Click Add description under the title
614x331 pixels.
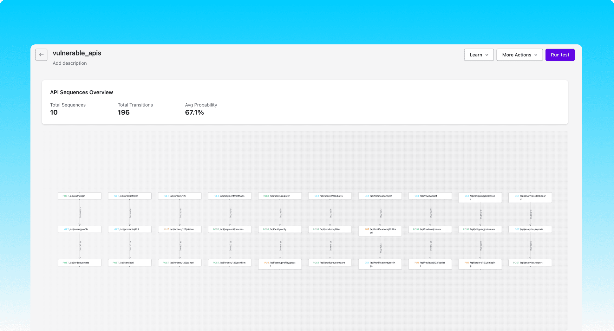pyautogui.click(x=70, y=63)
